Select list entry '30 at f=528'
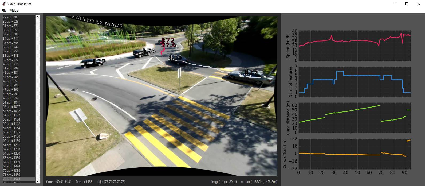This screenshot has width=425, height=186. point(19,22)
